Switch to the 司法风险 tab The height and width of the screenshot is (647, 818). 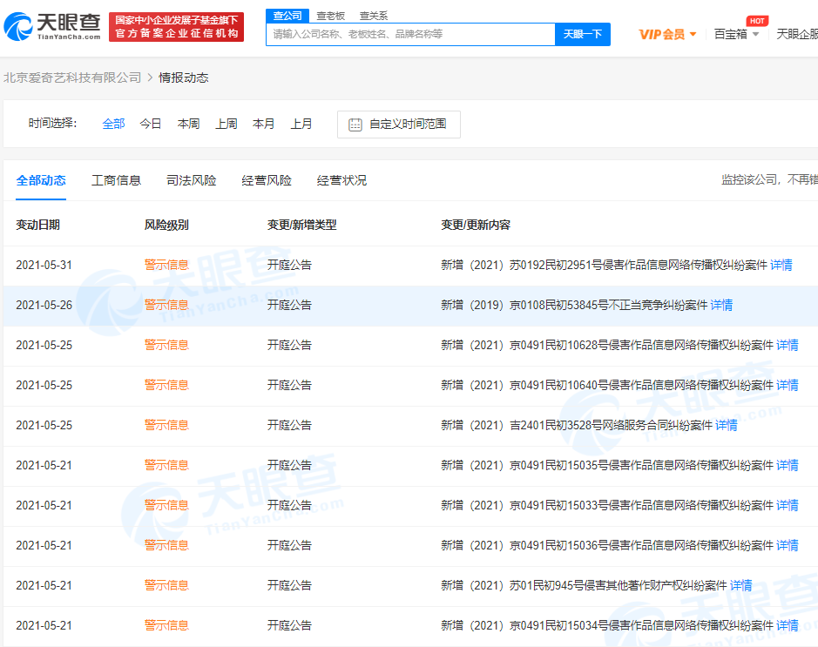(x=192, y=181)
